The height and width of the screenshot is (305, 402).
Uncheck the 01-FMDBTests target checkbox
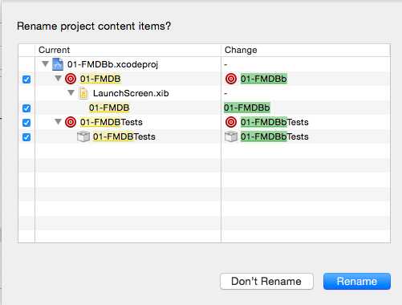click(26, 123)
